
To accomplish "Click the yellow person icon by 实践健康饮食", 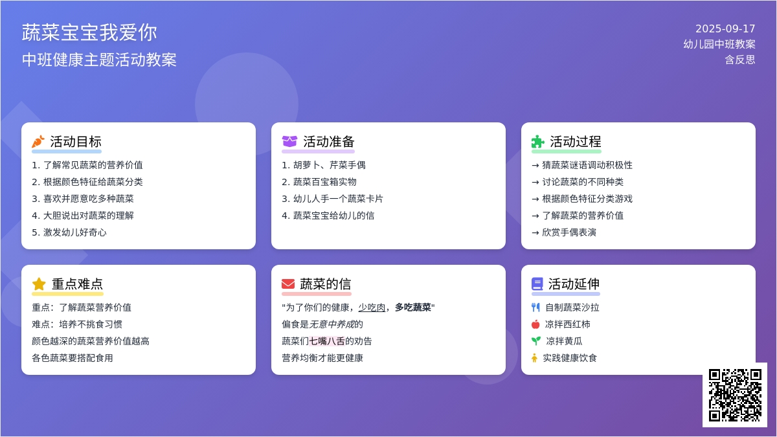I will pos(534,358).
